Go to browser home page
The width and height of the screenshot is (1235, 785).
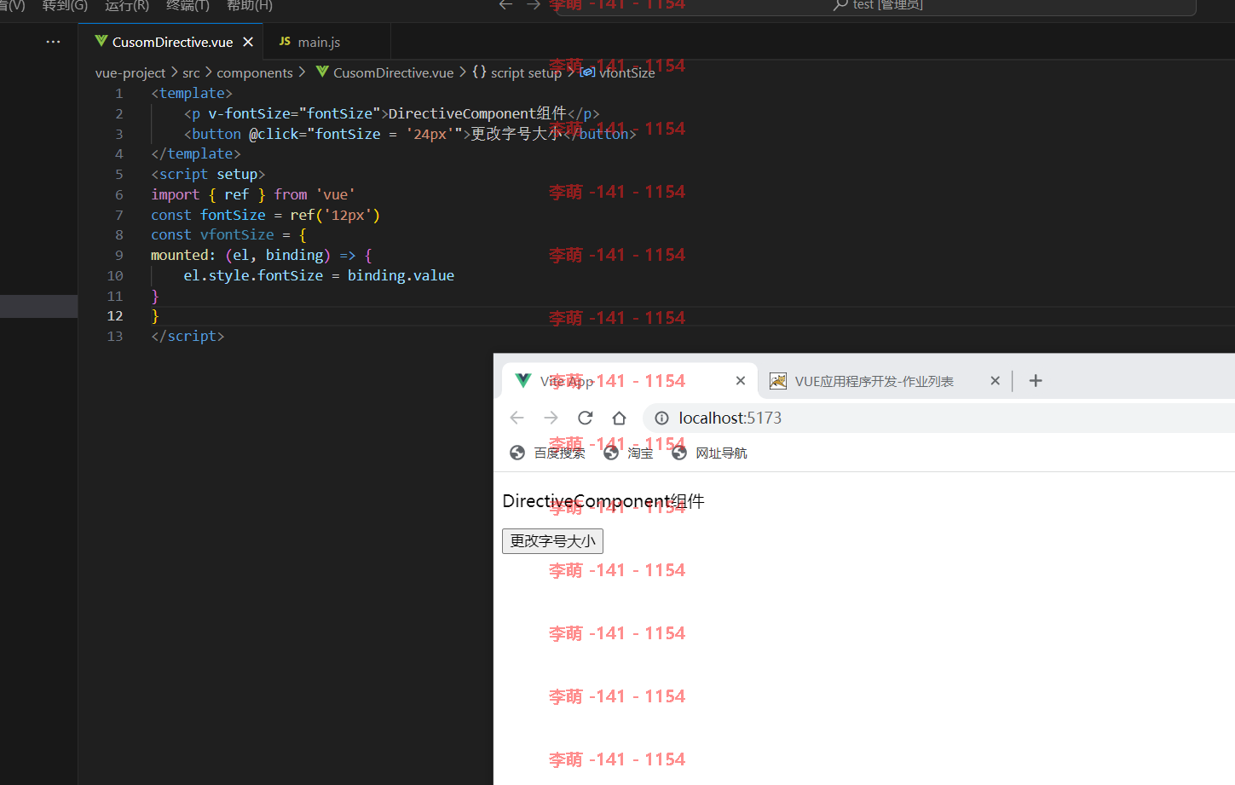click(x=619, y=418)
